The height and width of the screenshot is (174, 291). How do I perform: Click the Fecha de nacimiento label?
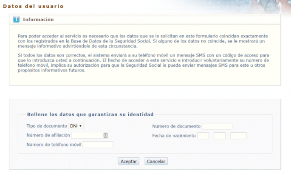click(x=174, y=136)
